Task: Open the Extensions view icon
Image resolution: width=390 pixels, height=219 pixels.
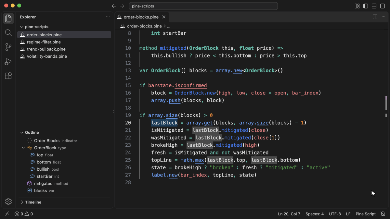Action: [8, 76]
